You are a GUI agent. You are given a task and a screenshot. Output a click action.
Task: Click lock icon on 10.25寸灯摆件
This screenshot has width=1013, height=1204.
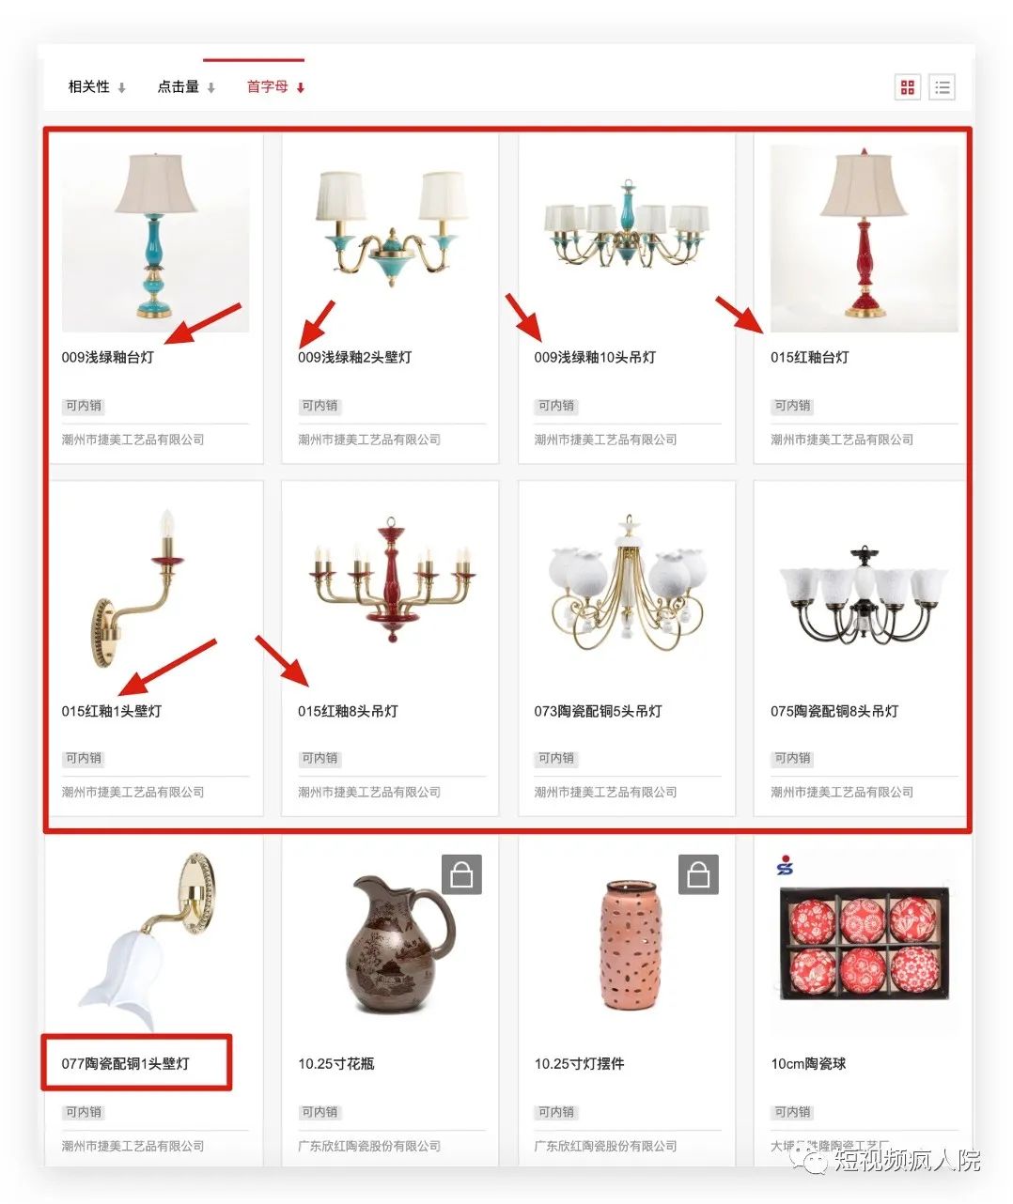pos(698,874)
